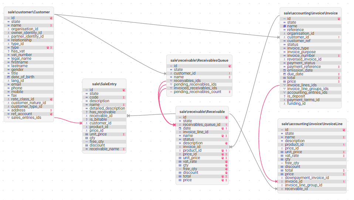Image resolution: width=354 pixels, height=200 pixels.
Task: Click the sigma computed icon beside pending_receivables_count
Action: coord(229,92)
